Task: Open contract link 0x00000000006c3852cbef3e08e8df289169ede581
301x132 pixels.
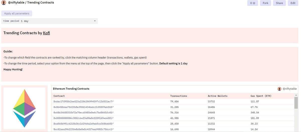Action: coord(84,118)
